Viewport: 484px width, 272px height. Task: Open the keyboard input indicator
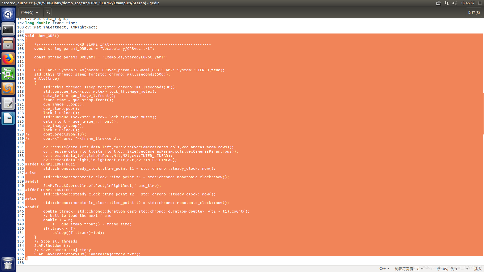point(439,3)
